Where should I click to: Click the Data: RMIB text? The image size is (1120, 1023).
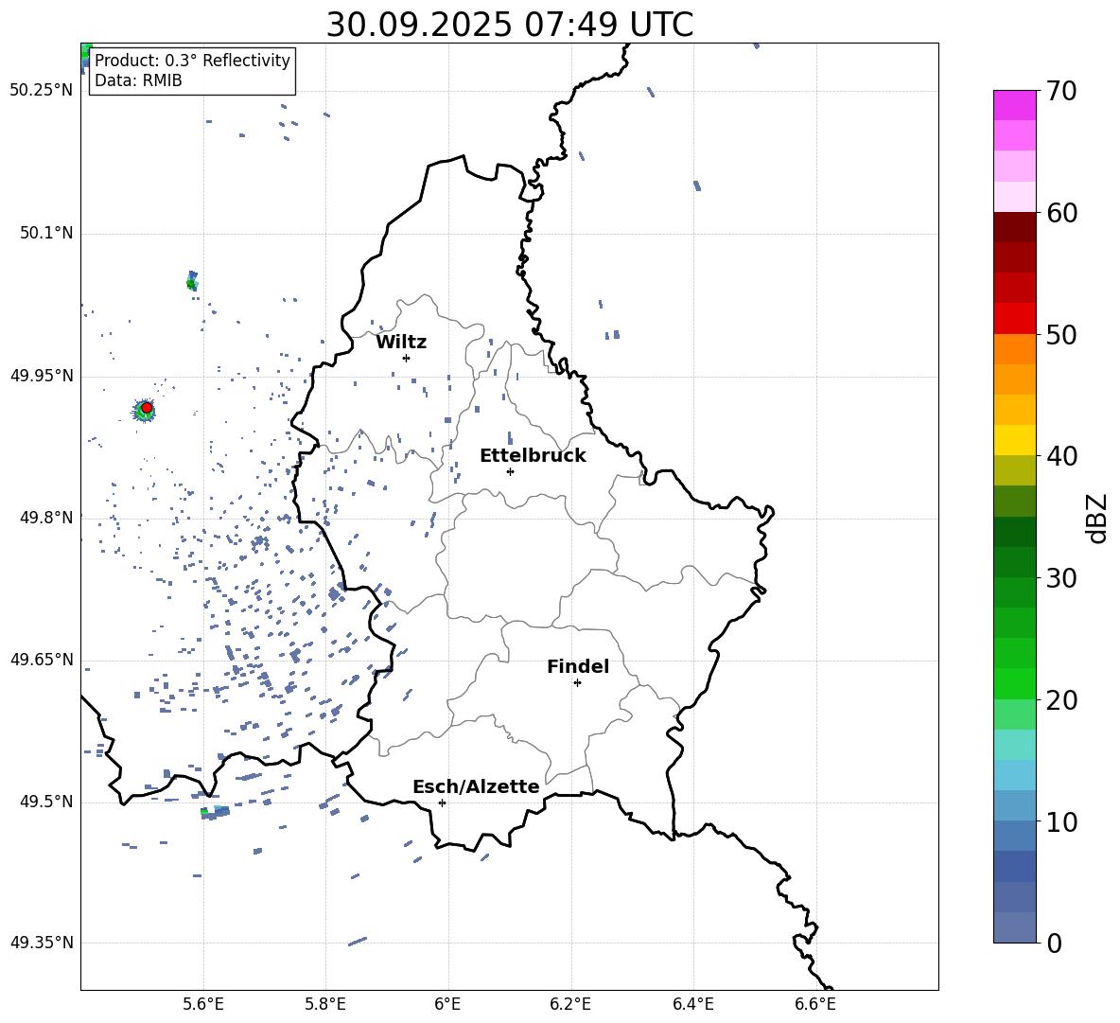[138, 80]
